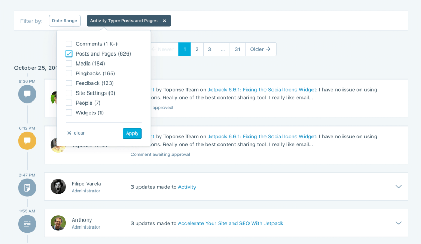Click the 6:36 PM gray comment activity icon

(x=27, y=94)
